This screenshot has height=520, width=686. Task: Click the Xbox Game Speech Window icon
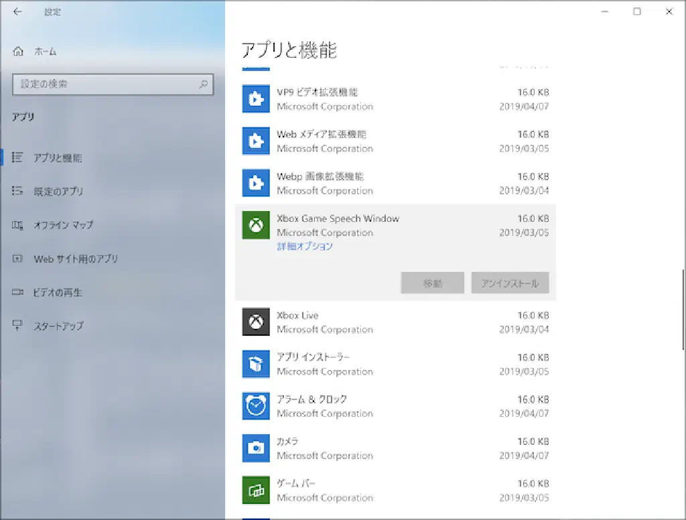pos(255,225)
